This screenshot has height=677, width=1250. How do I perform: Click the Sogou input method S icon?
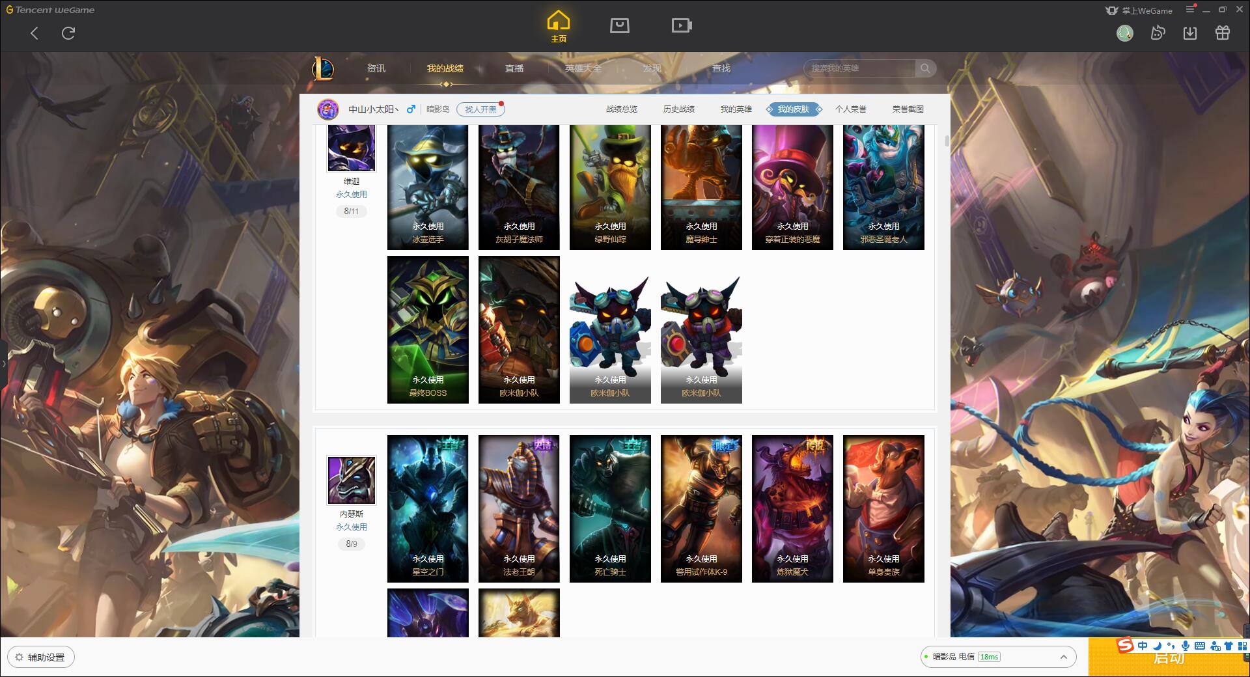tap(1126, 645)
